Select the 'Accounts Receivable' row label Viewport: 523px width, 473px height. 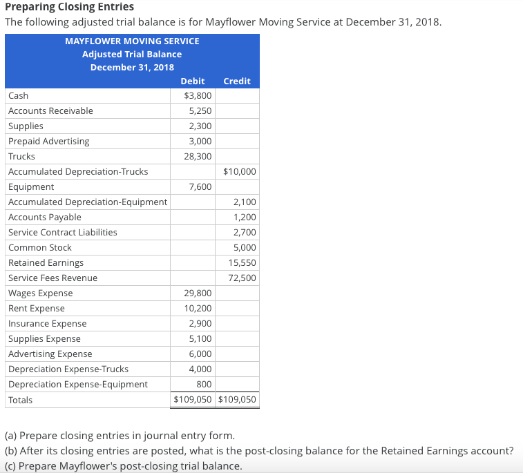(50, 110)
